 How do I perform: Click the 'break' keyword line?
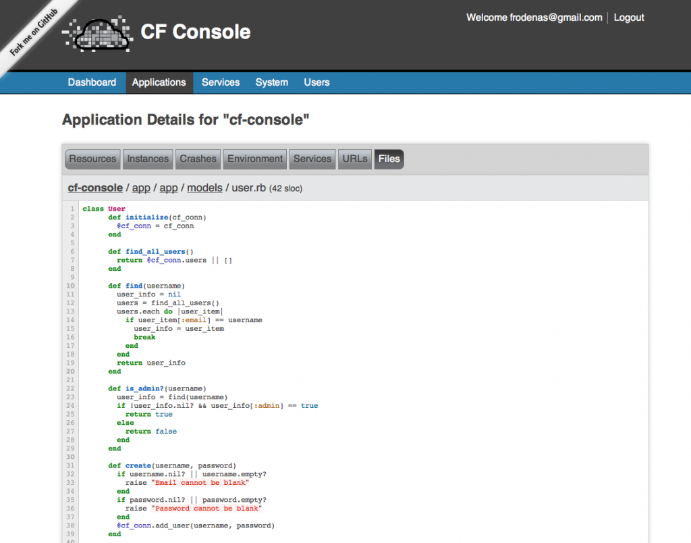click(144, 337)
